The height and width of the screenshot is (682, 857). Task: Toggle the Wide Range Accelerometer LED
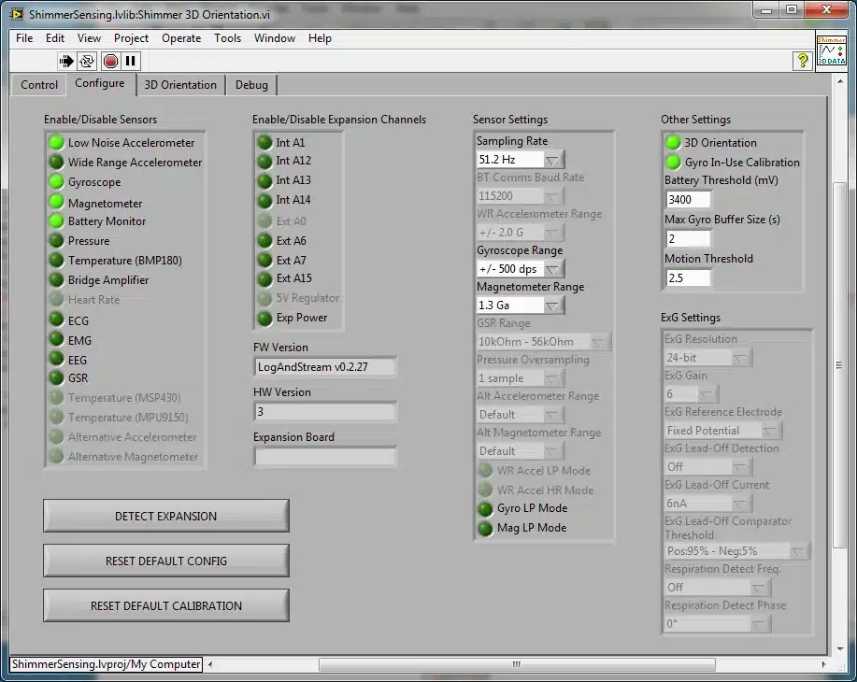pos(56,163)
